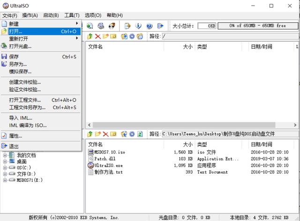300x221 pixels.
Task: Click the gear icon in local toolbar
Action: pos(132,134)
